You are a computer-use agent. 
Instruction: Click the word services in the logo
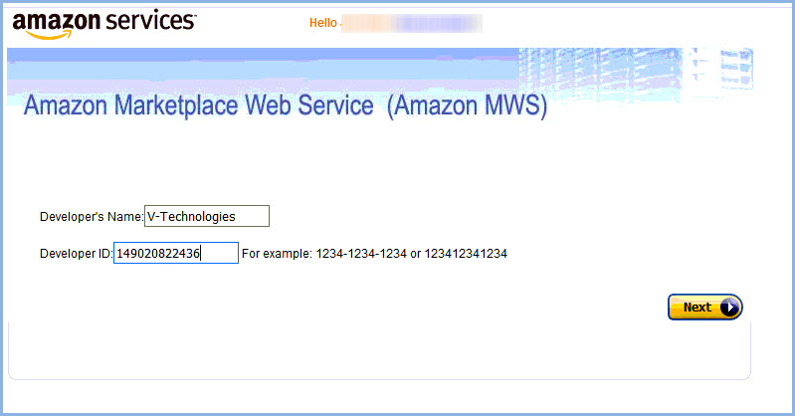coord(151,21)
